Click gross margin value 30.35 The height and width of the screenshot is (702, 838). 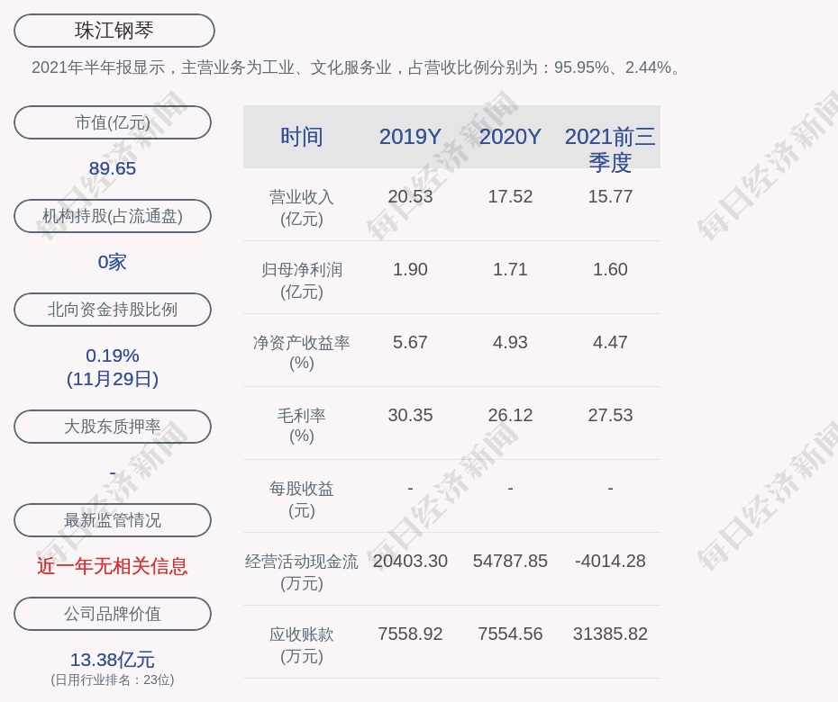411,415
